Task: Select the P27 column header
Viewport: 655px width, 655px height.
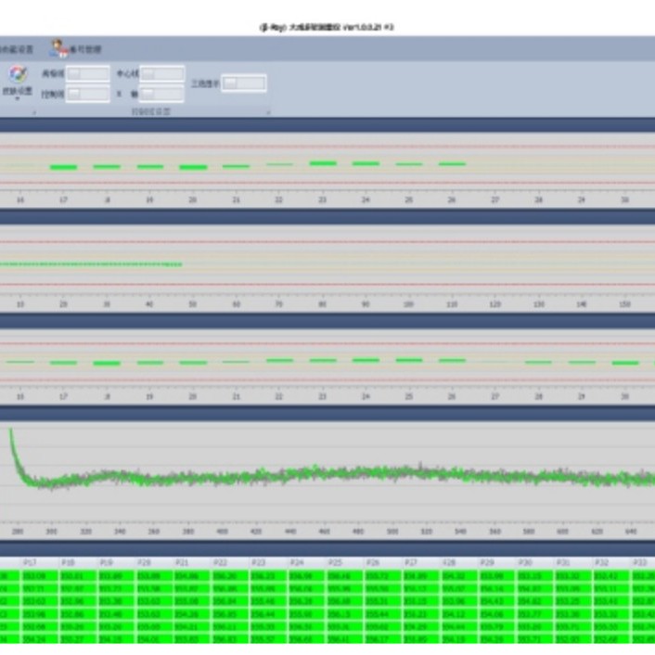Action: (x=421, y=563)
